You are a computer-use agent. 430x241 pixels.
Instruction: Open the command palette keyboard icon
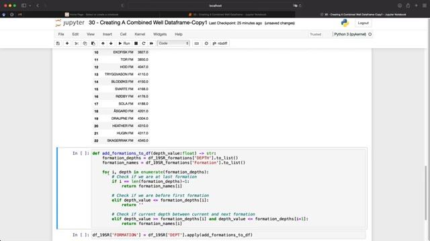pos(197,44)
